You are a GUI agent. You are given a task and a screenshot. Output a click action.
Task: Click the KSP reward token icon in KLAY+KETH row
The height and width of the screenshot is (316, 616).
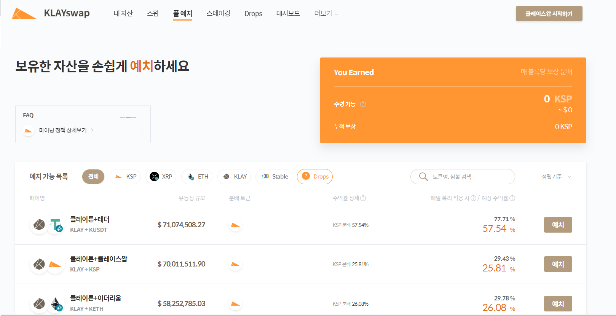pos(236,304)
